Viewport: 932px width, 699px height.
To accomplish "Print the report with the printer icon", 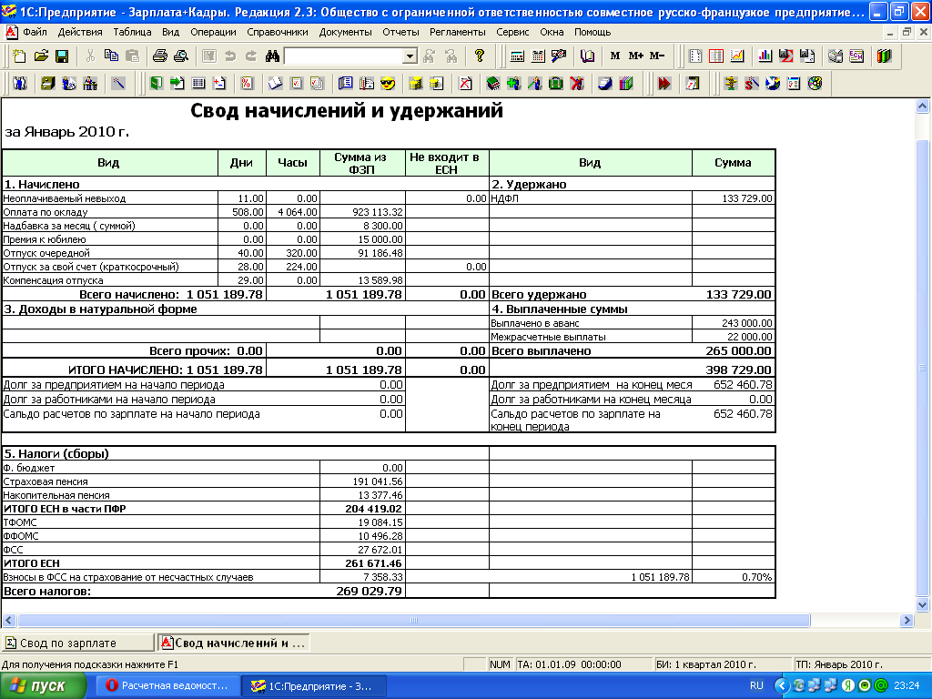I will 160,56.
